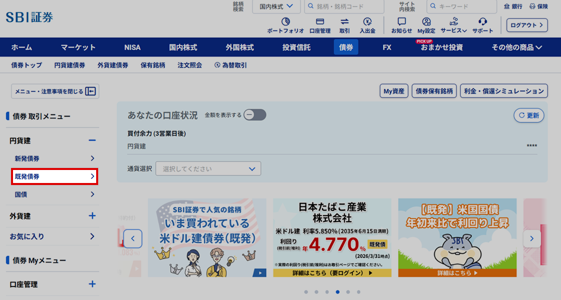Open the 米ドル建債券(既発) popular banner

click(x=207, y=237)
